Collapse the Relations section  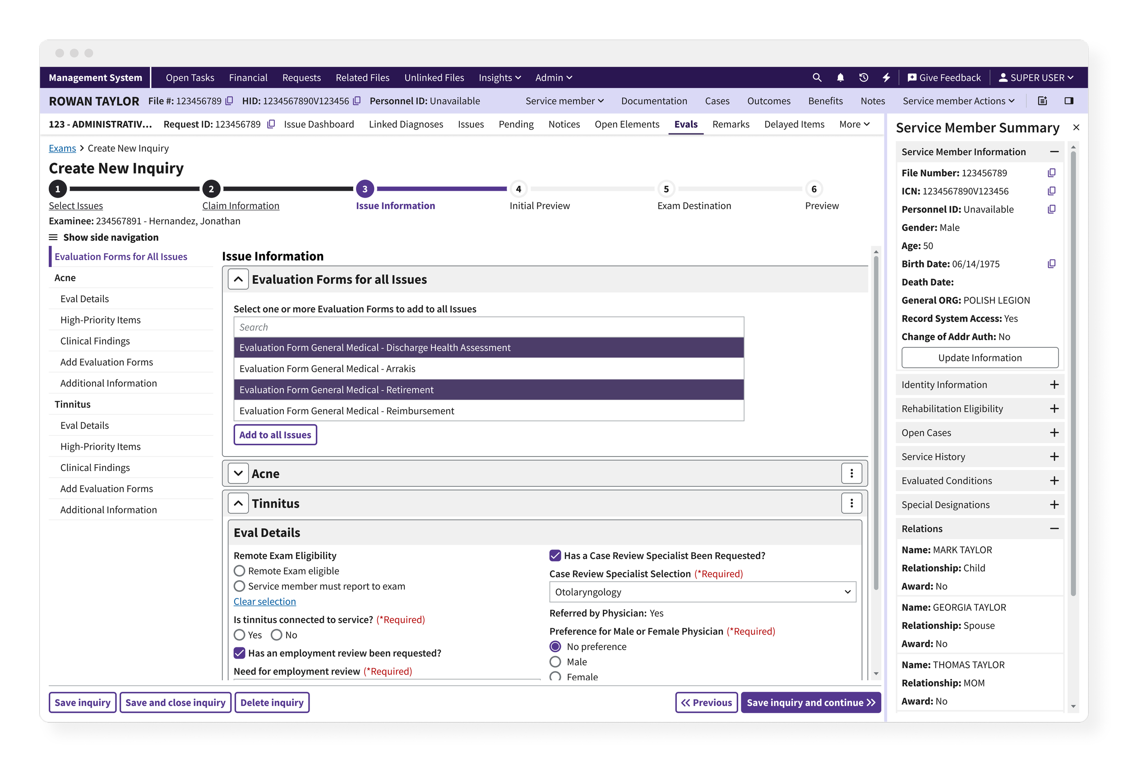click(1054, 529)
